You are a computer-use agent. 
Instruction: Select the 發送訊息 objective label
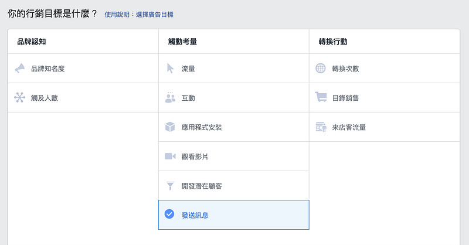[195, 215]
